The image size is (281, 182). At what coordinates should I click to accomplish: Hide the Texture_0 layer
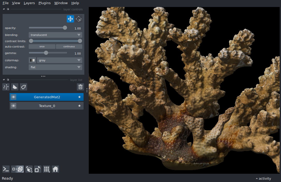pos(13,106)
